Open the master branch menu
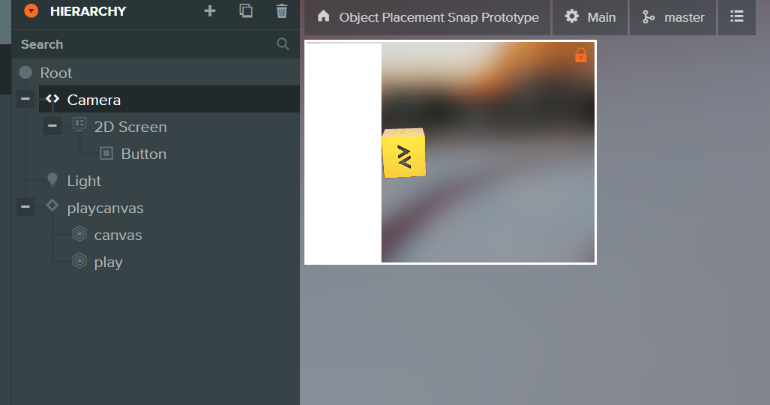This screenshot has height=405, width=770. click(673, 17)
